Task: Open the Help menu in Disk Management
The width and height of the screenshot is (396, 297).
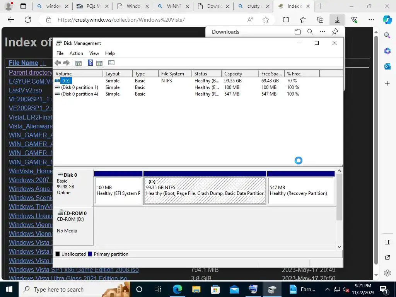Action: coord(110,53)
